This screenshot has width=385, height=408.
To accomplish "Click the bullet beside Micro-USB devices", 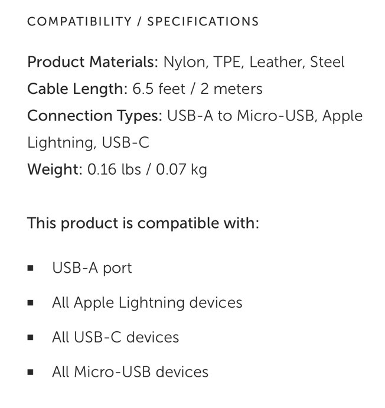I will 31,372.
